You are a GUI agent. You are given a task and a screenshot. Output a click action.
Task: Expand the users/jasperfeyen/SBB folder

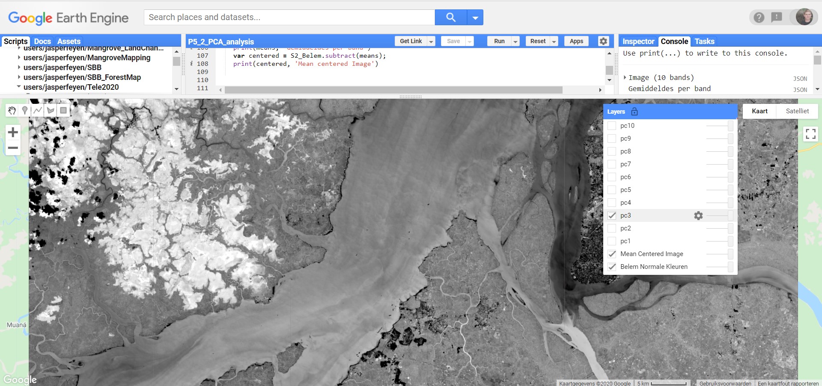click(19, 68)
